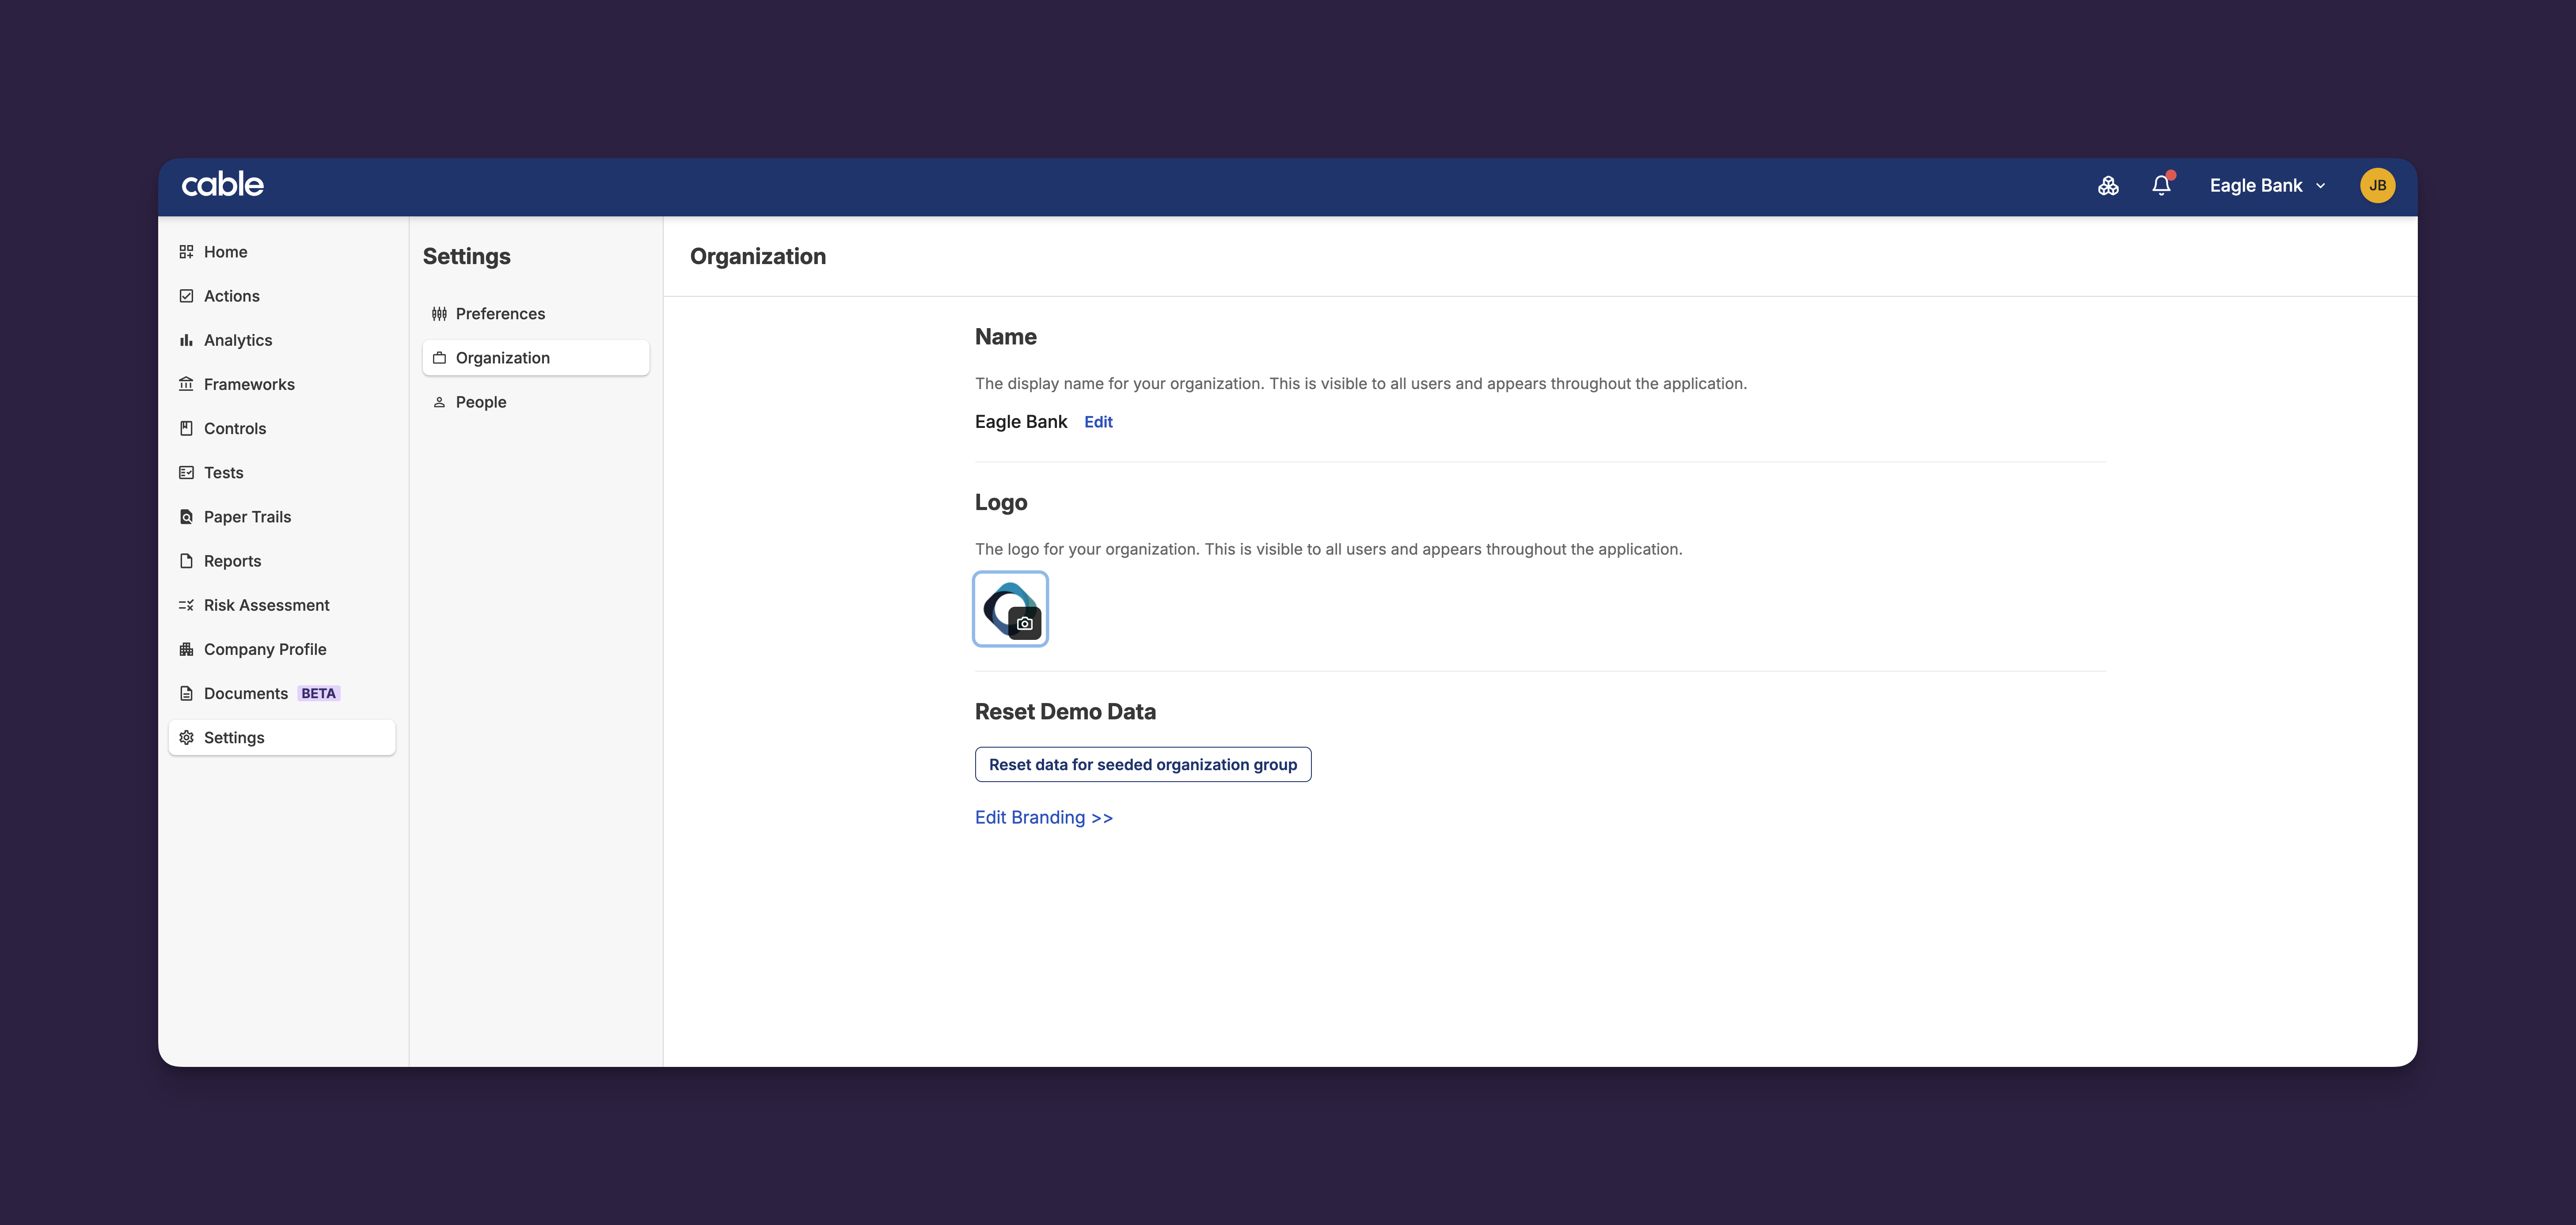The image size is (2576, 1225).
Task: Open Actions from the sidebar
Action: [x=282, y=296]
